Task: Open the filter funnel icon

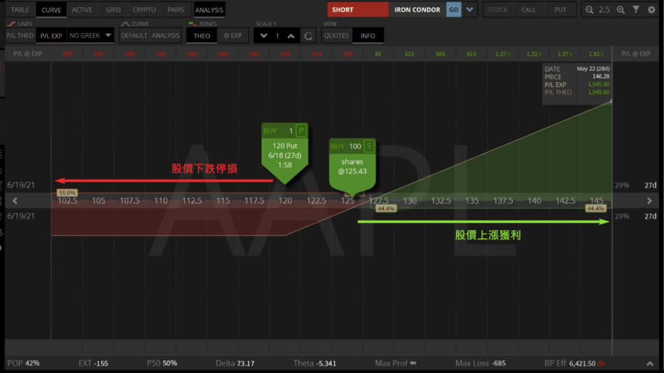Action: 636,9
